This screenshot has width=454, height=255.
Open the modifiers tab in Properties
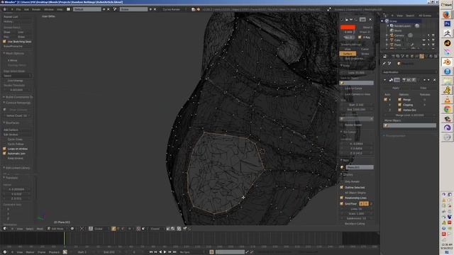[x=422, y=56]
